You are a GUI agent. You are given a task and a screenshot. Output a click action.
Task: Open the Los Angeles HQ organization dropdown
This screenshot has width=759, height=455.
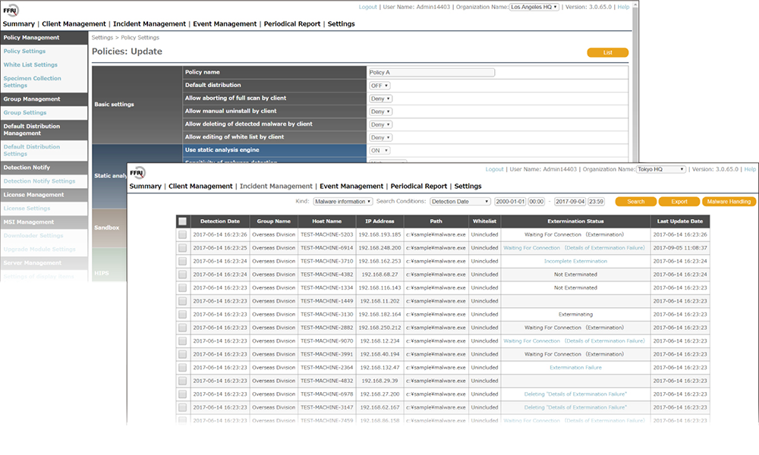[x=534, y=8]
